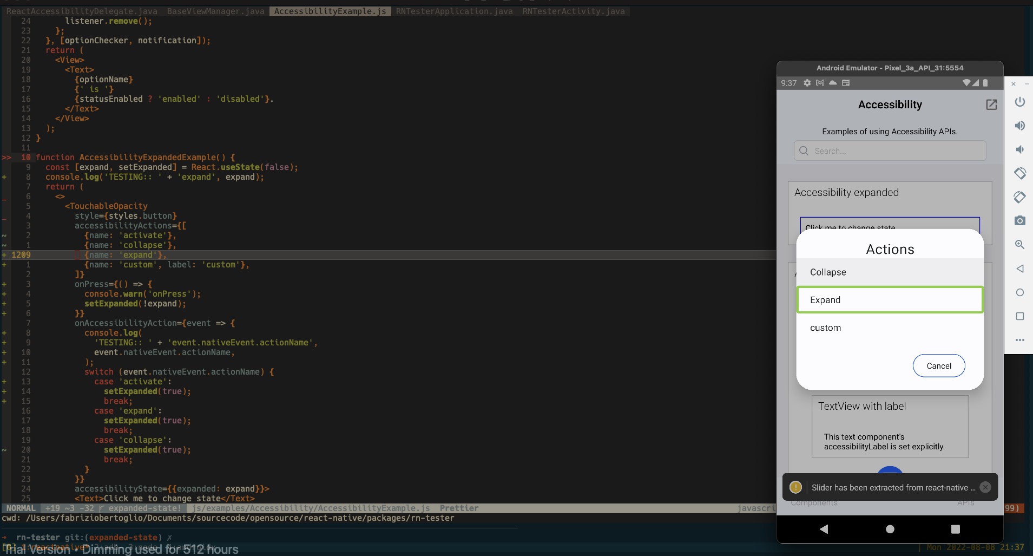Choose Collapse in the Actions dialog
Viewport: 1033px width, 556px height.
(x=890, y=272)
